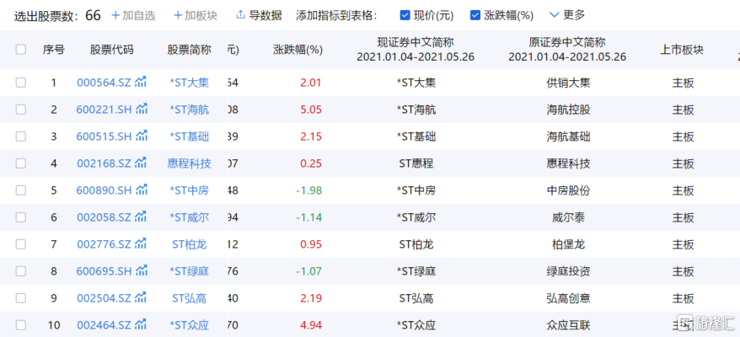Open chart icon next to 600695.SH
Image resolution: width=740 pixels, height=337 pixels.
click(142, 270)
